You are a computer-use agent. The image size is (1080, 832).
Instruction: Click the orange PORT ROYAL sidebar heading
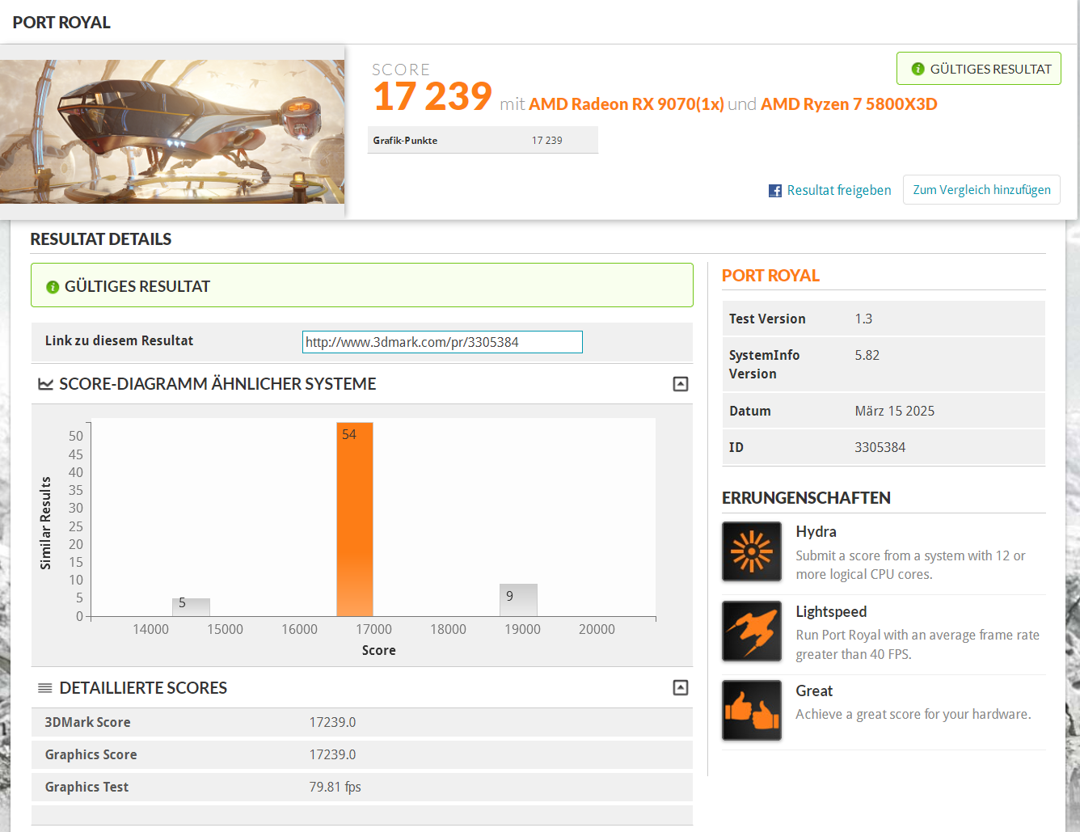[770, 276]
